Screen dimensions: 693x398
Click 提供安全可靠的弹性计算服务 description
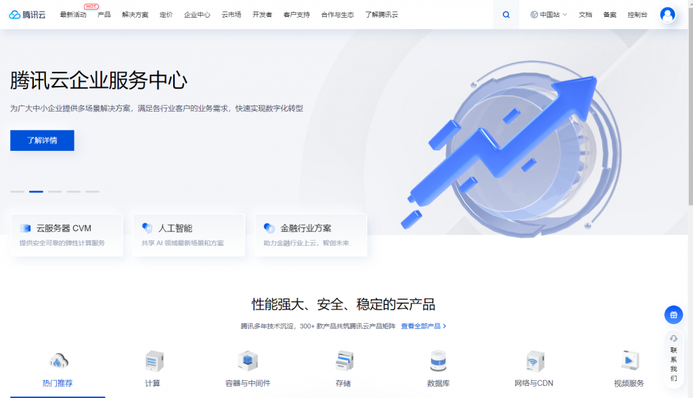[62, 243]
